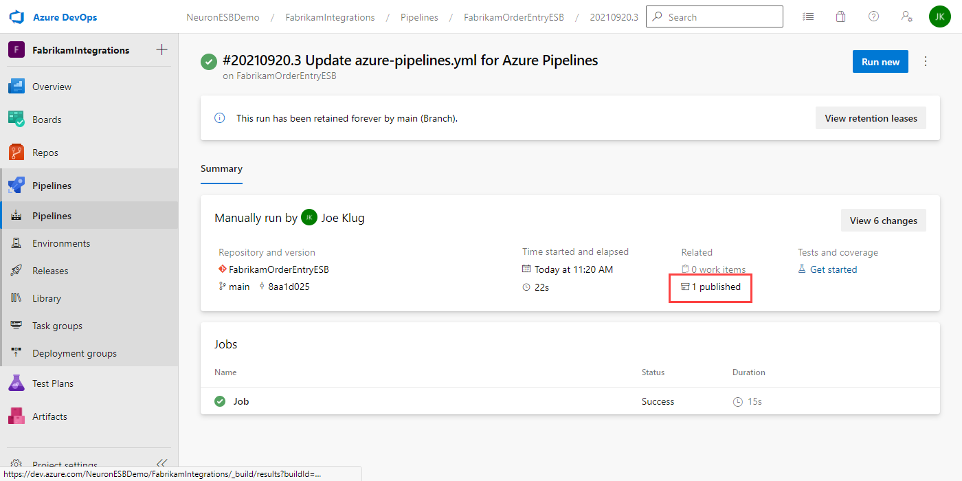Viewport: 962px width, 481px height.
Task: Open the JK account avatar menu
Action: (940, 16)
